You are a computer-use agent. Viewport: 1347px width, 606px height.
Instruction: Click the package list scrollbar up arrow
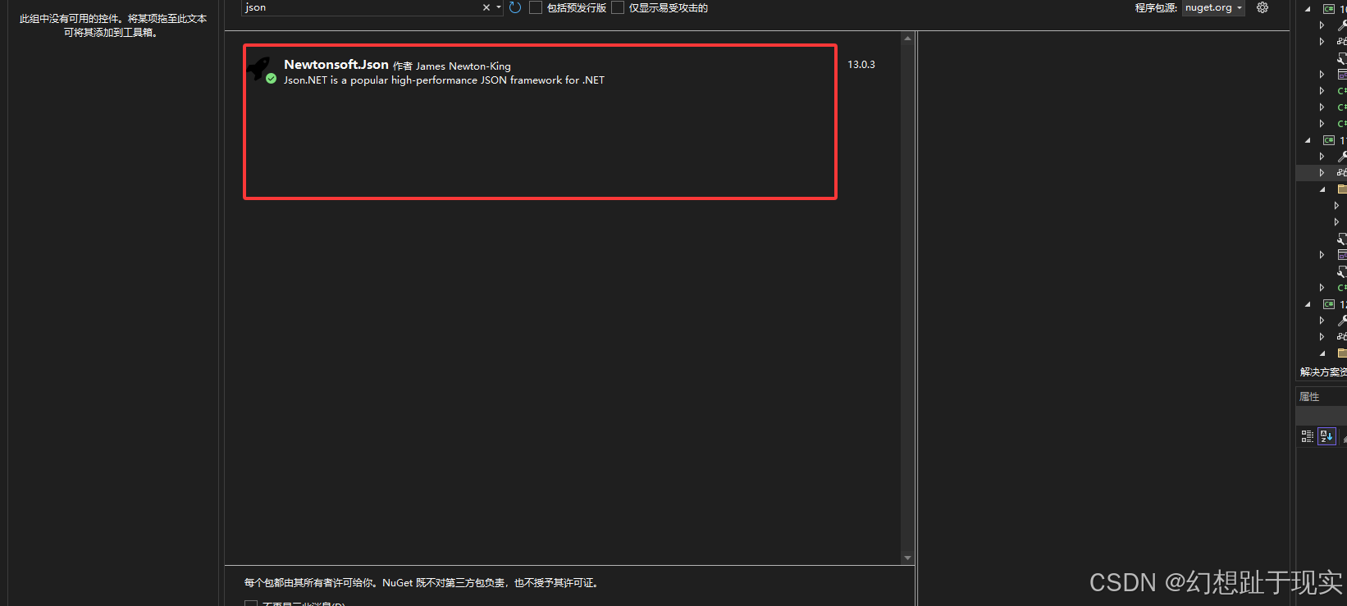click(x=907, y=39)
